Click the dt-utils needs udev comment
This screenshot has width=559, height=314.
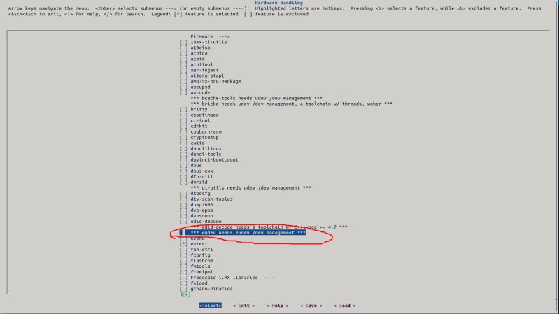pyautogui.click(x=250, y=188)
